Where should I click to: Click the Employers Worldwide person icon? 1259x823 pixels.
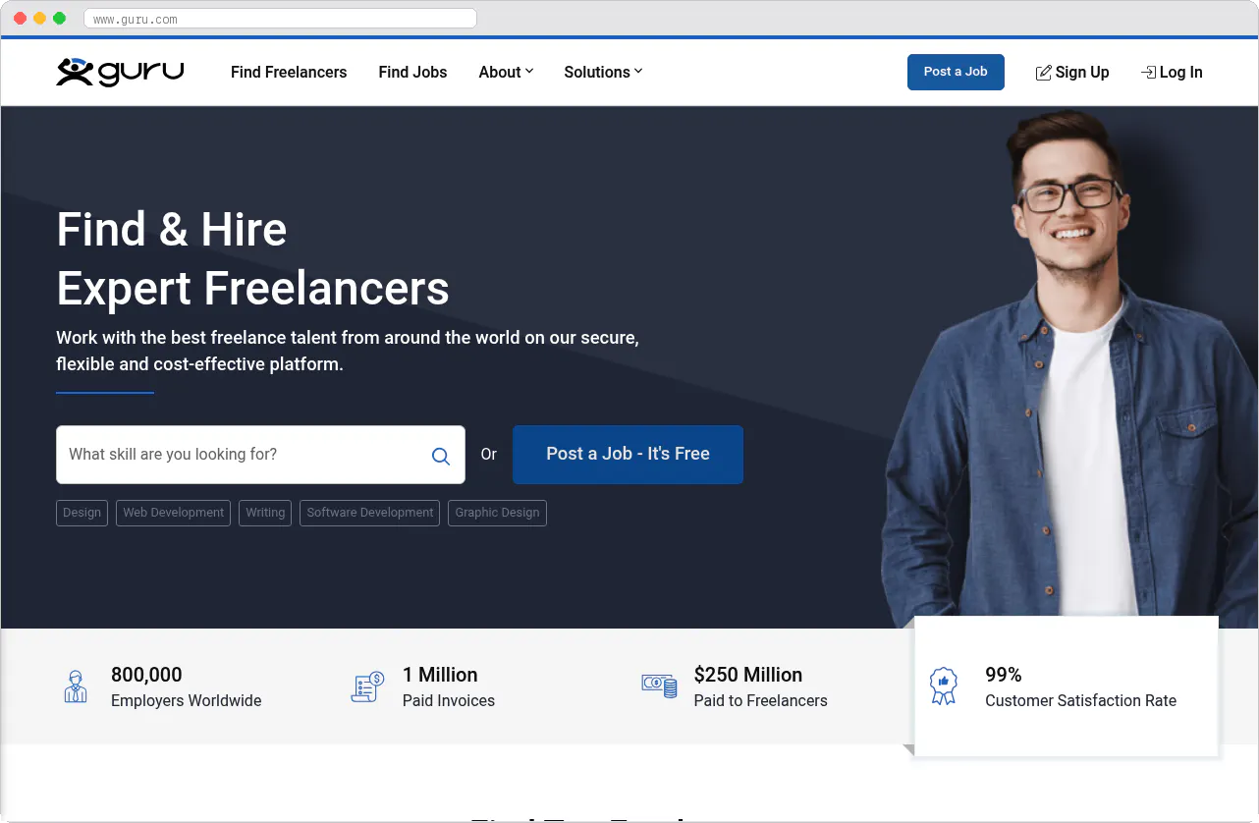point(76,686)
